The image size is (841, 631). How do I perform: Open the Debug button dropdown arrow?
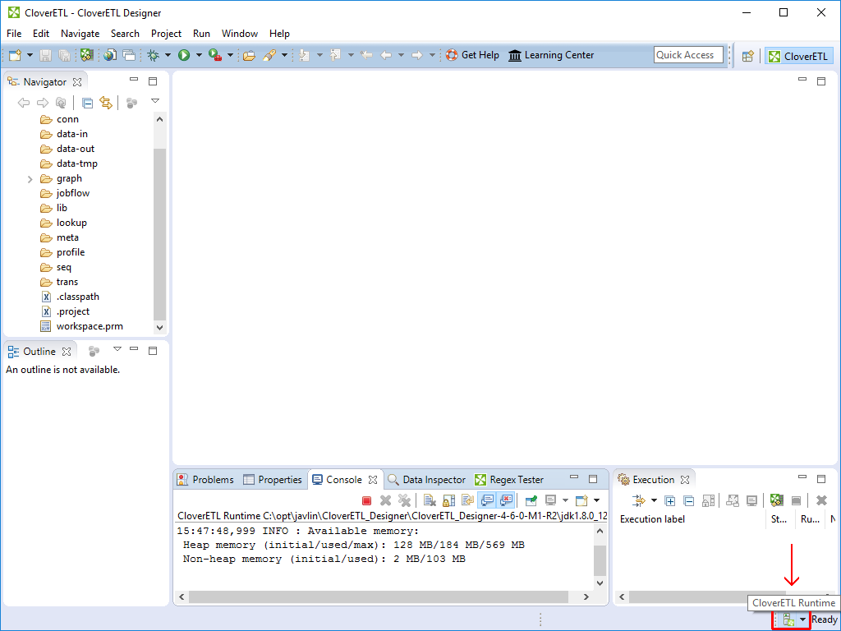(x=168, y=55)
